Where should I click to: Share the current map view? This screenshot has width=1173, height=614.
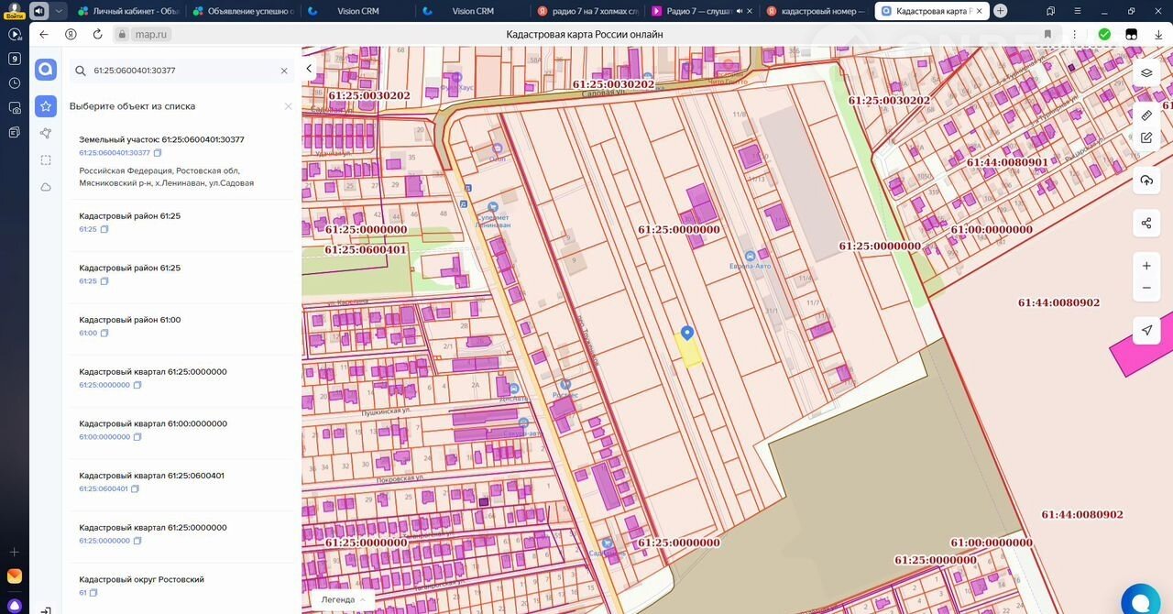(1146, 224)
